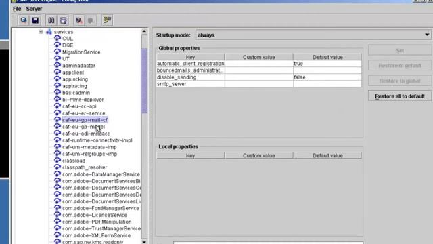
Task: Select the services label in tree
Action: 64,32
